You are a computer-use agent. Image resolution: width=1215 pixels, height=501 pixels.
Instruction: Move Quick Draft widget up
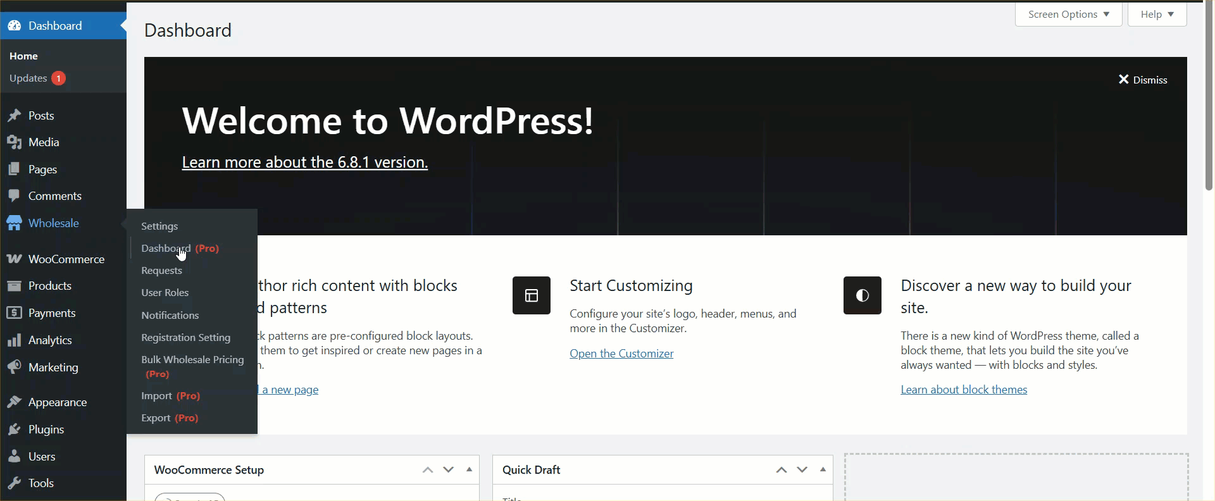click(x=782, y=470)
